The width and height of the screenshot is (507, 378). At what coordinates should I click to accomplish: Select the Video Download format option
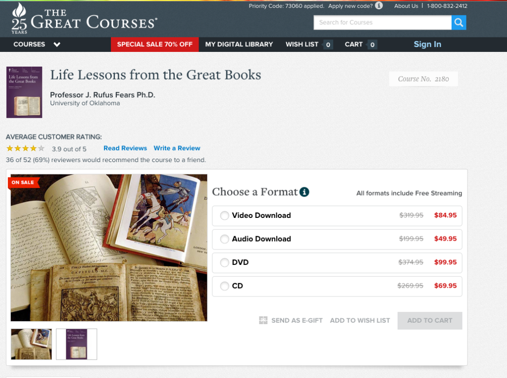pyautogui.click(x=337, y=215)
